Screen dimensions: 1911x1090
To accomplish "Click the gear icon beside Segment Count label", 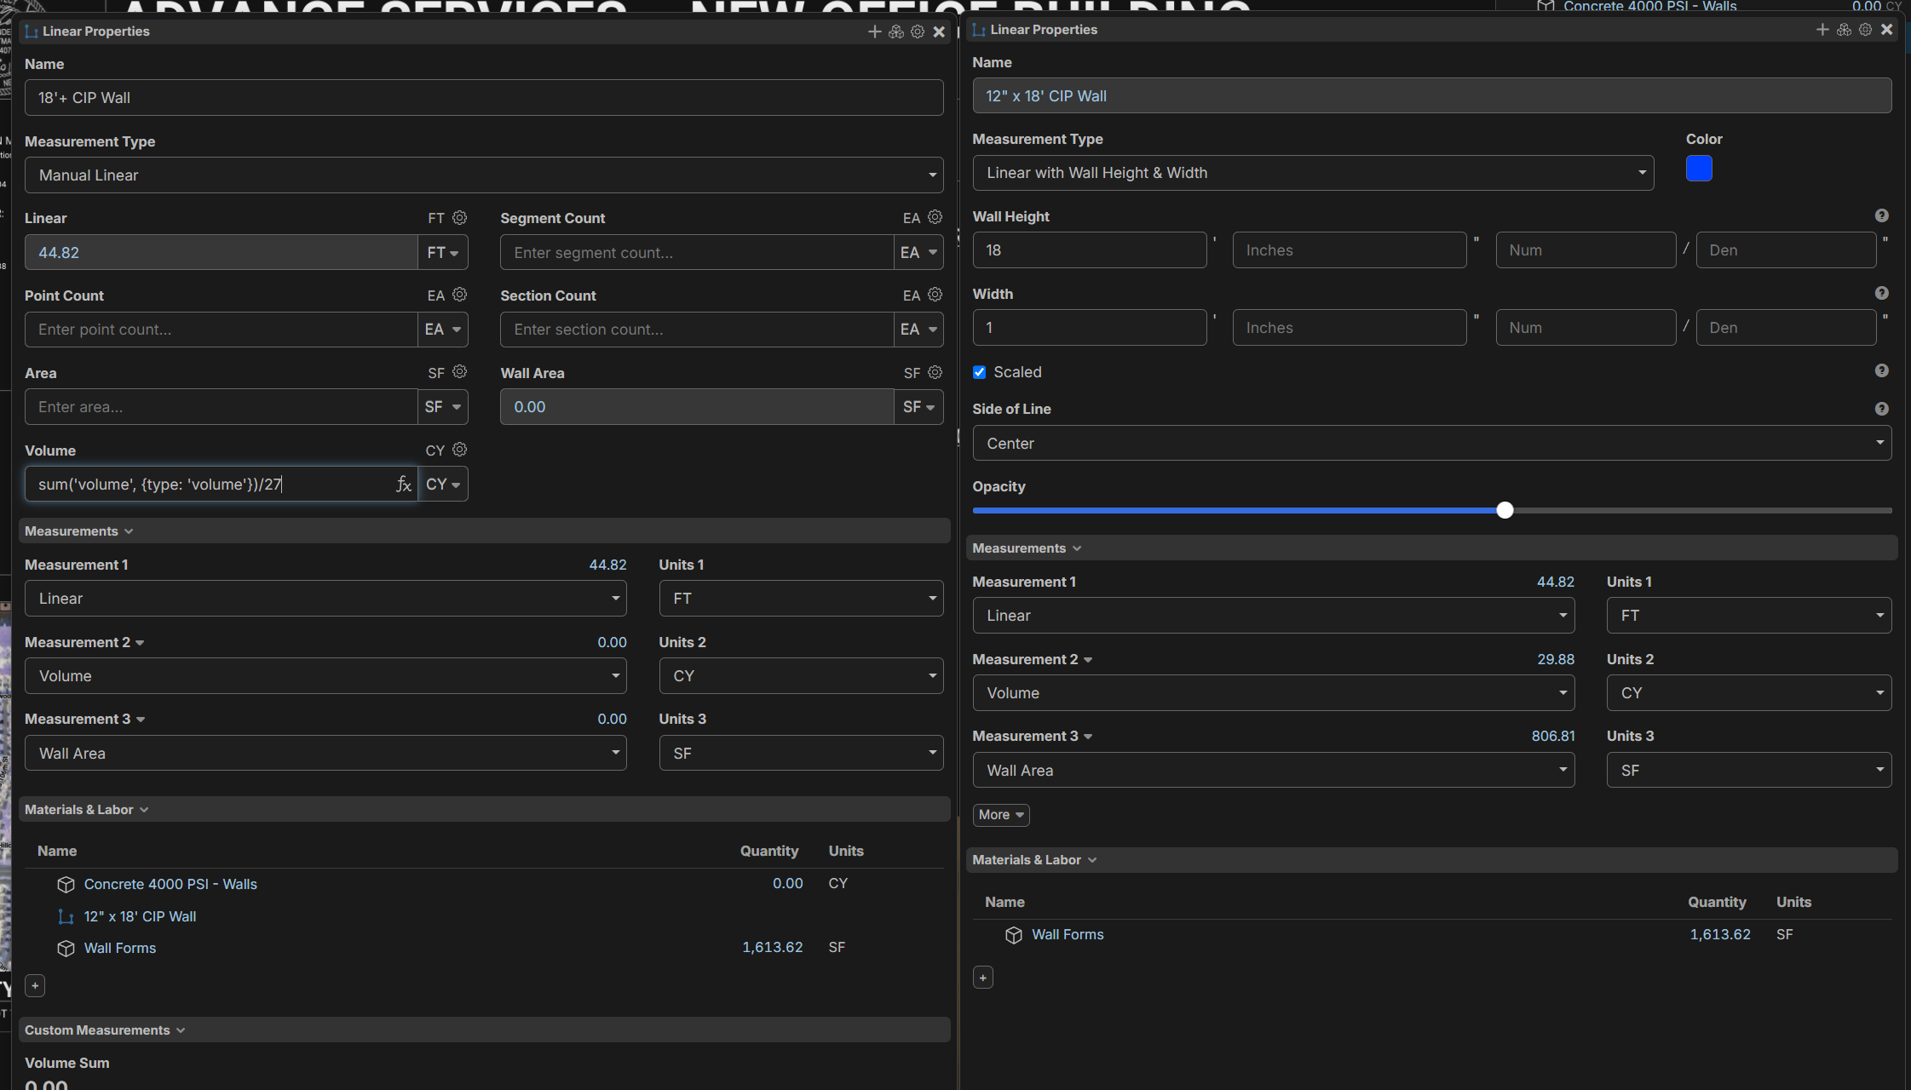I will pos(935,218).
